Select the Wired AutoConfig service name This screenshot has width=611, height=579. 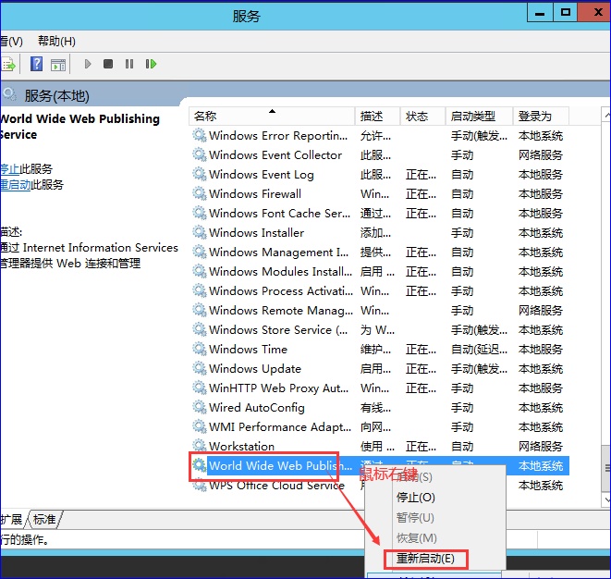click(257, 408)
